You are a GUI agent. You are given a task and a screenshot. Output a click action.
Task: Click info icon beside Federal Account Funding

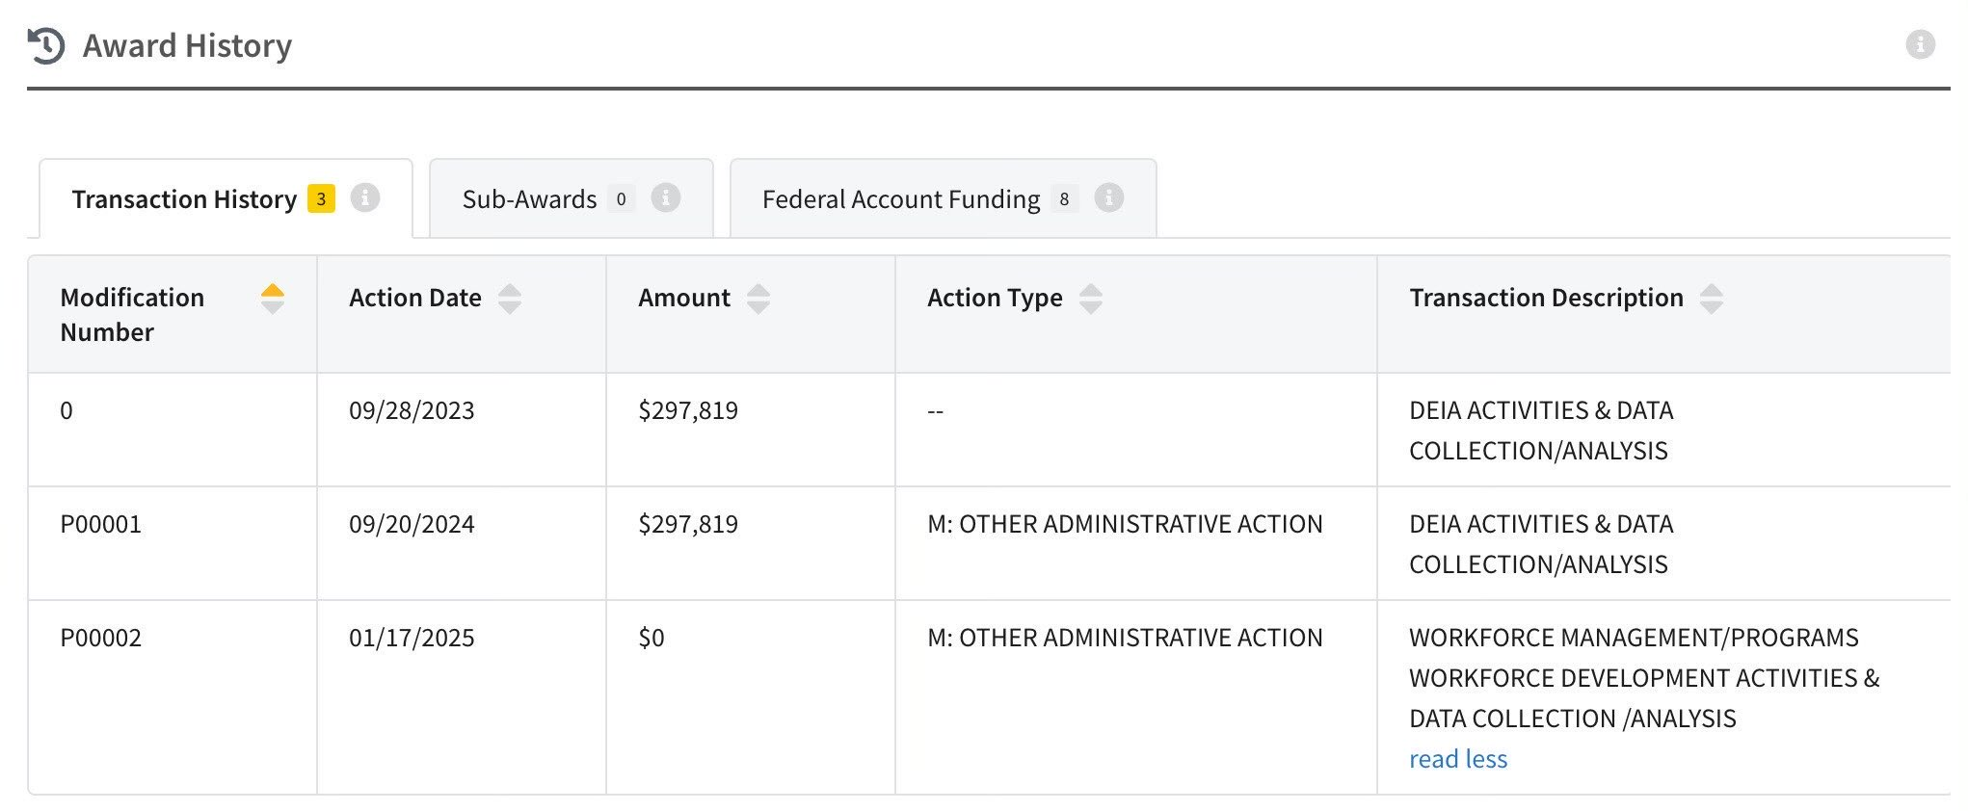point(1108,197)
